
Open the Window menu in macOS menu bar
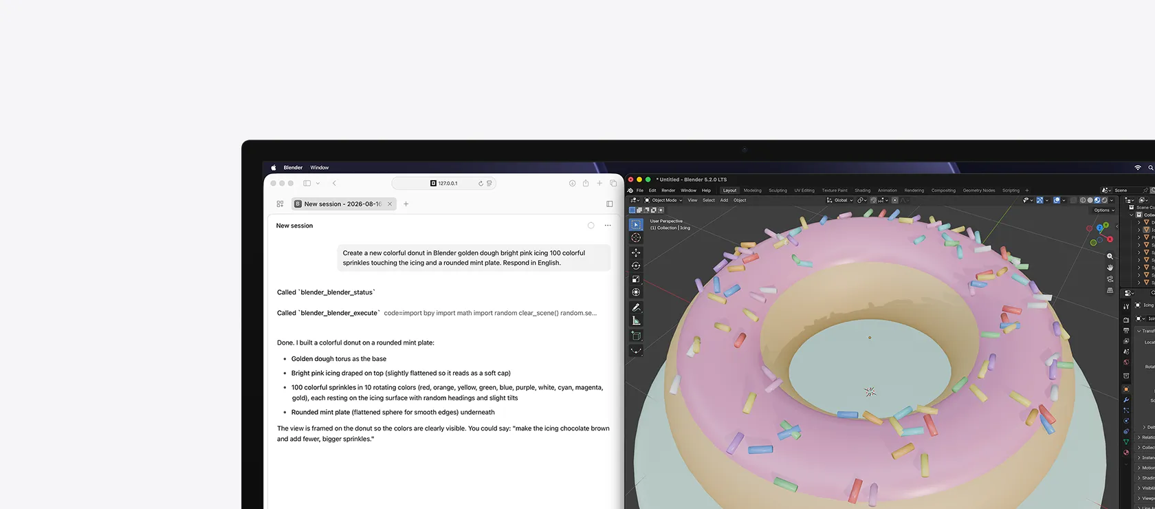coord(319,168)
